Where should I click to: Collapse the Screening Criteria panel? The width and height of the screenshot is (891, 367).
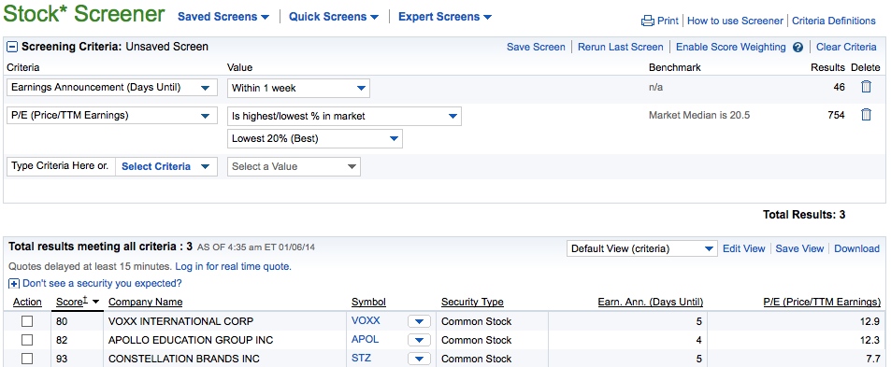coord(12,47)
